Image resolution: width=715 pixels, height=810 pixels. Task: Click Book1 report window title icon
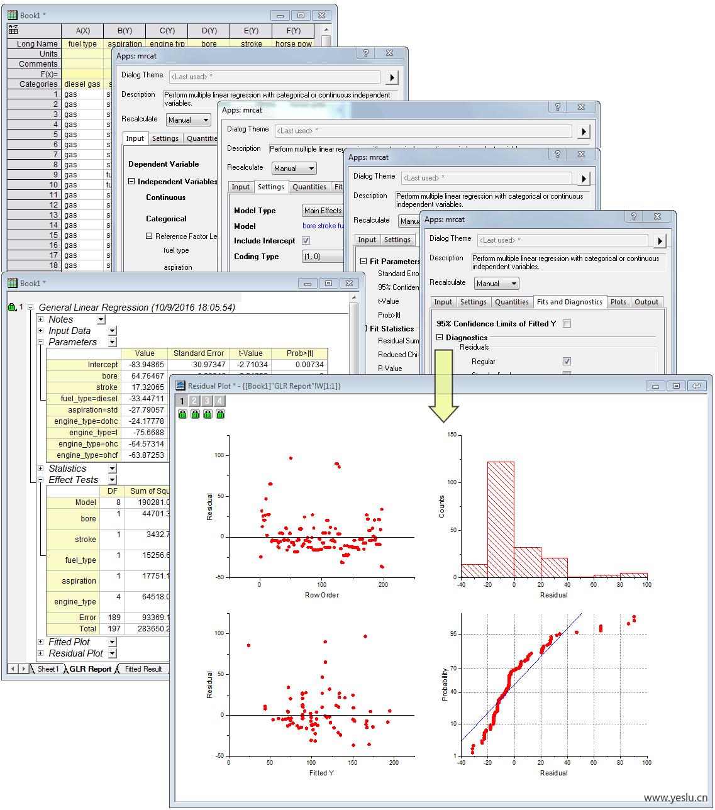(13, 283)
